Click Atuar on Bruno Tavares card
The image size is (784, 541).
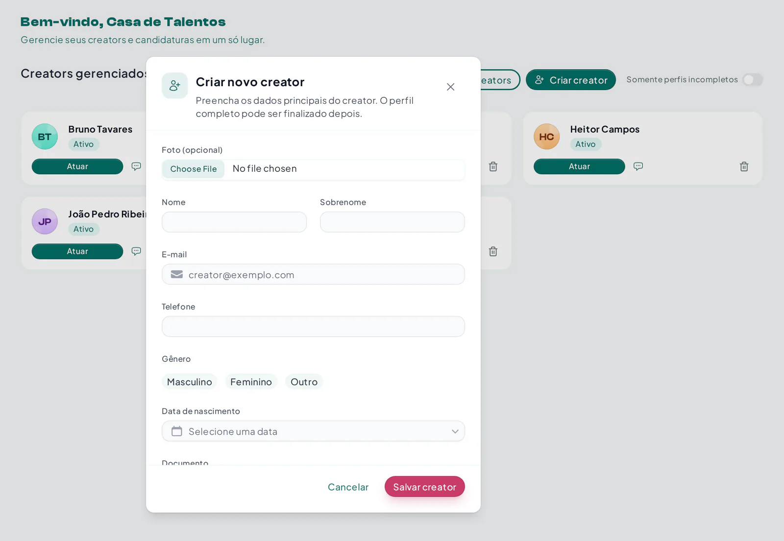(77, 166)
